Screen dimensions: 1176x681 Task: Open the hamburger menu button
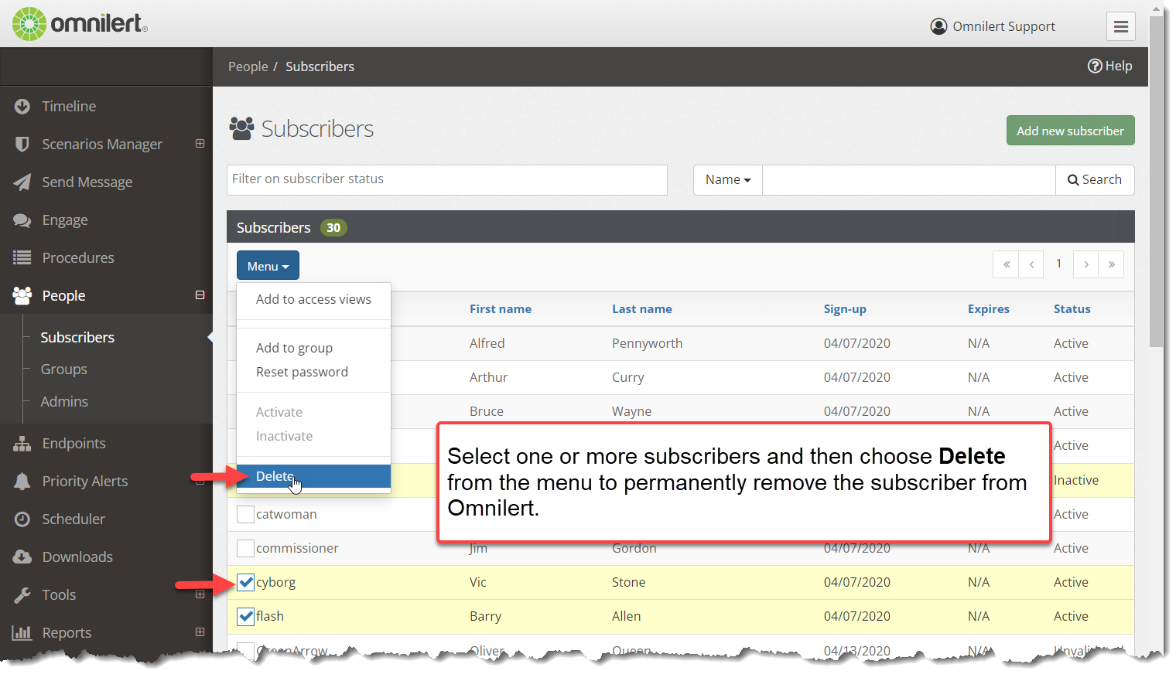(1120, 26)
